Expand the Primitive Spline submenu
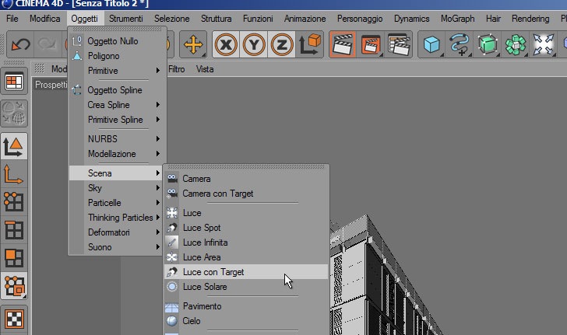The height and width of the screenshot is (335, 567). (117, 120)
